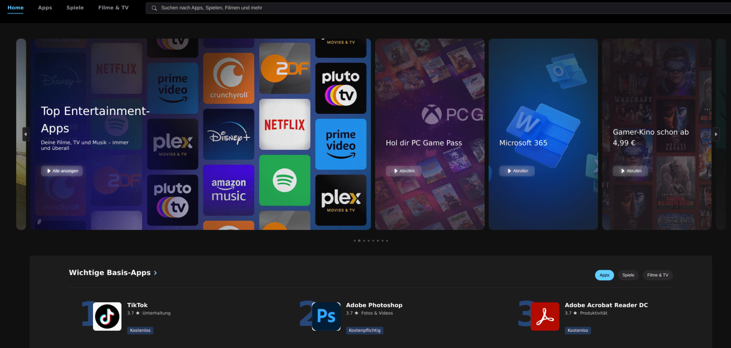The image size is (731, 348).
Task: Open the Plex Movies & TV icon
Action: [x=340, y=200]
